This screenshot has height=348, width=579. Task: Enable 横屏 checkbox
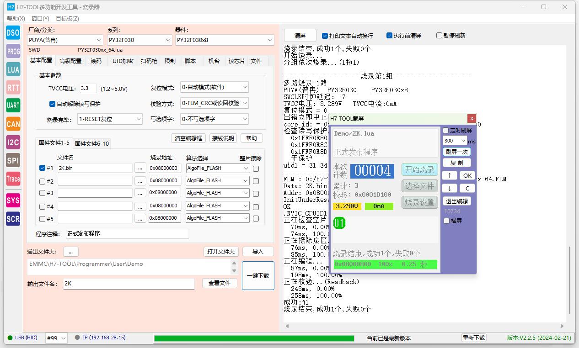click(447, 221)
